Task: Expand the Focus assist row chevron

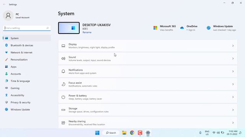Action: (233, 84)
